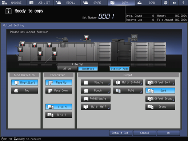Select Sort output mode
The height and width of the screenshot is (141, 188).
[x=160, y=90]
